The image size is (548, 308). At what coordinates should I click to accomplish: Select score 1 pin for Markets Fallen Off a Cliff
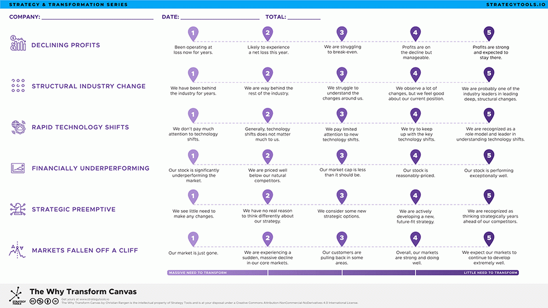(193, 239)
